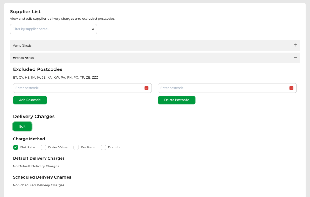Click the red postcode icon in the delete field

coord(291,88)
